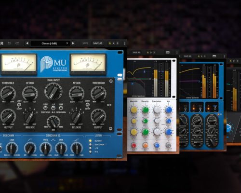Adjust the blue knob in the rightmost dark plugin

[x=229, y=128]
